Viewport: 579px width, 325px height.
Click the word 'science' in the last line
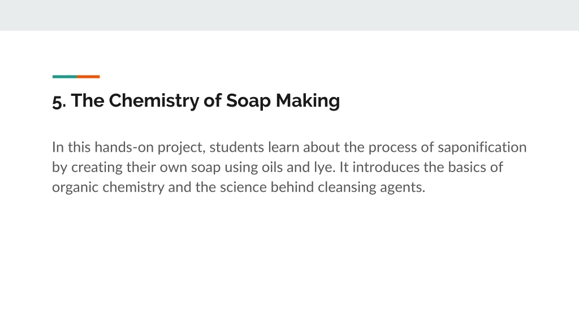coord(243,187)
